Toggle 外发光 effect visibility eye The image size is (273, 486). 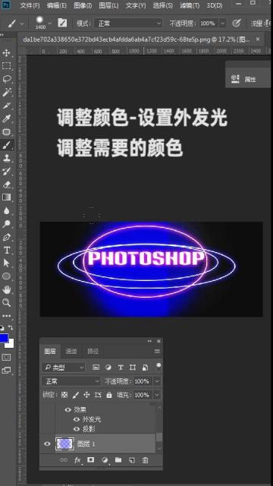point(77,419)
